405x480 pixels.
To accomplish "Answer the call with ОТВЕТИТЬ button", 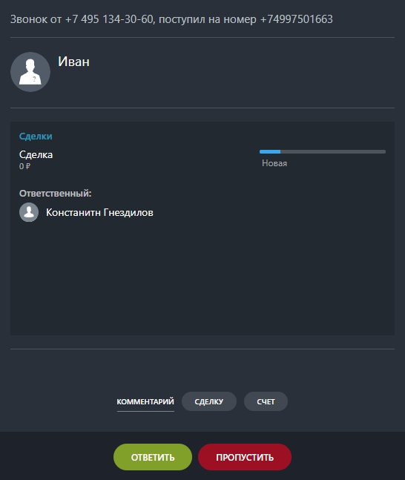I will pyautogui.click(x=153, y=457).
